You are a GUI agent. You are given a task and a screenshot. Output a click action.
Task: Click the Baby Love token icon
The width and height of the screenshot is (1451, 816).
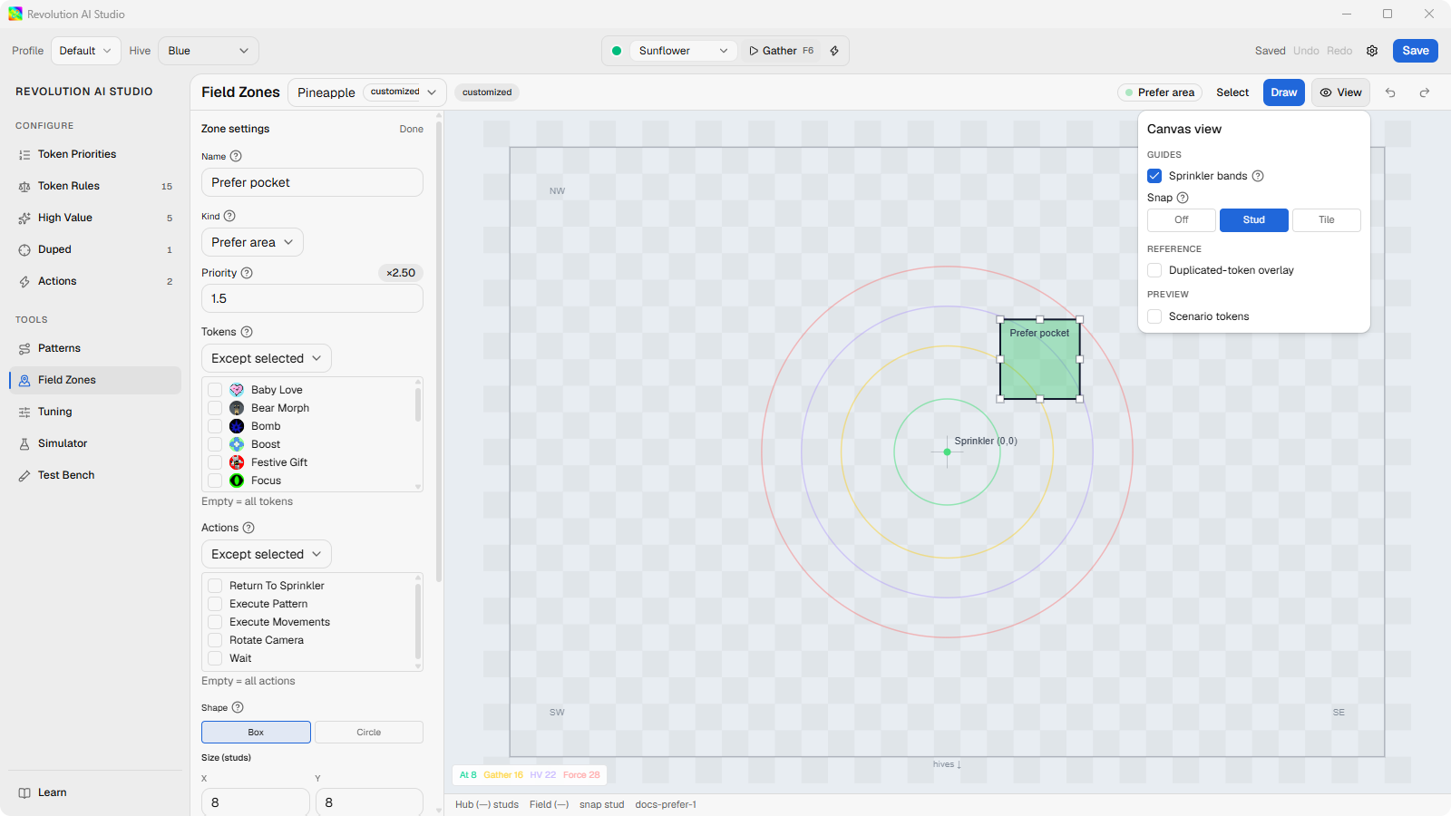[237, 390]
